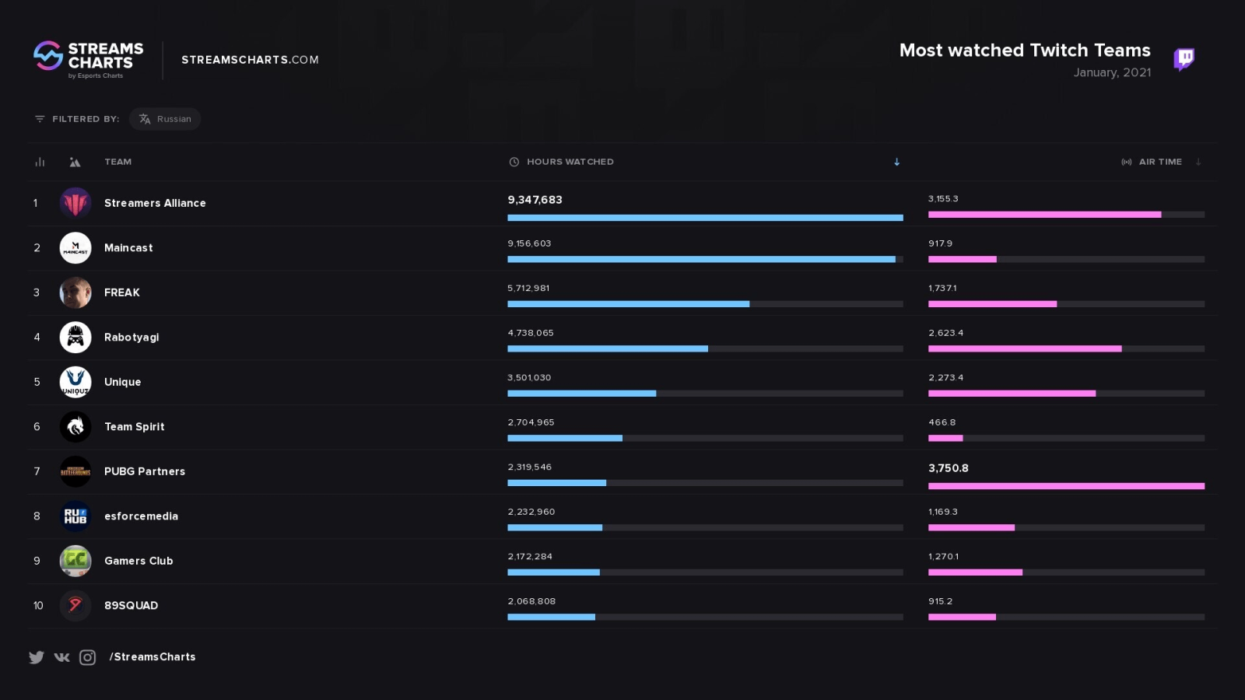Viewport: 1245px width, 700px height.
Task: Click the Streams Charts logo
Action: [x=89, y=59]
